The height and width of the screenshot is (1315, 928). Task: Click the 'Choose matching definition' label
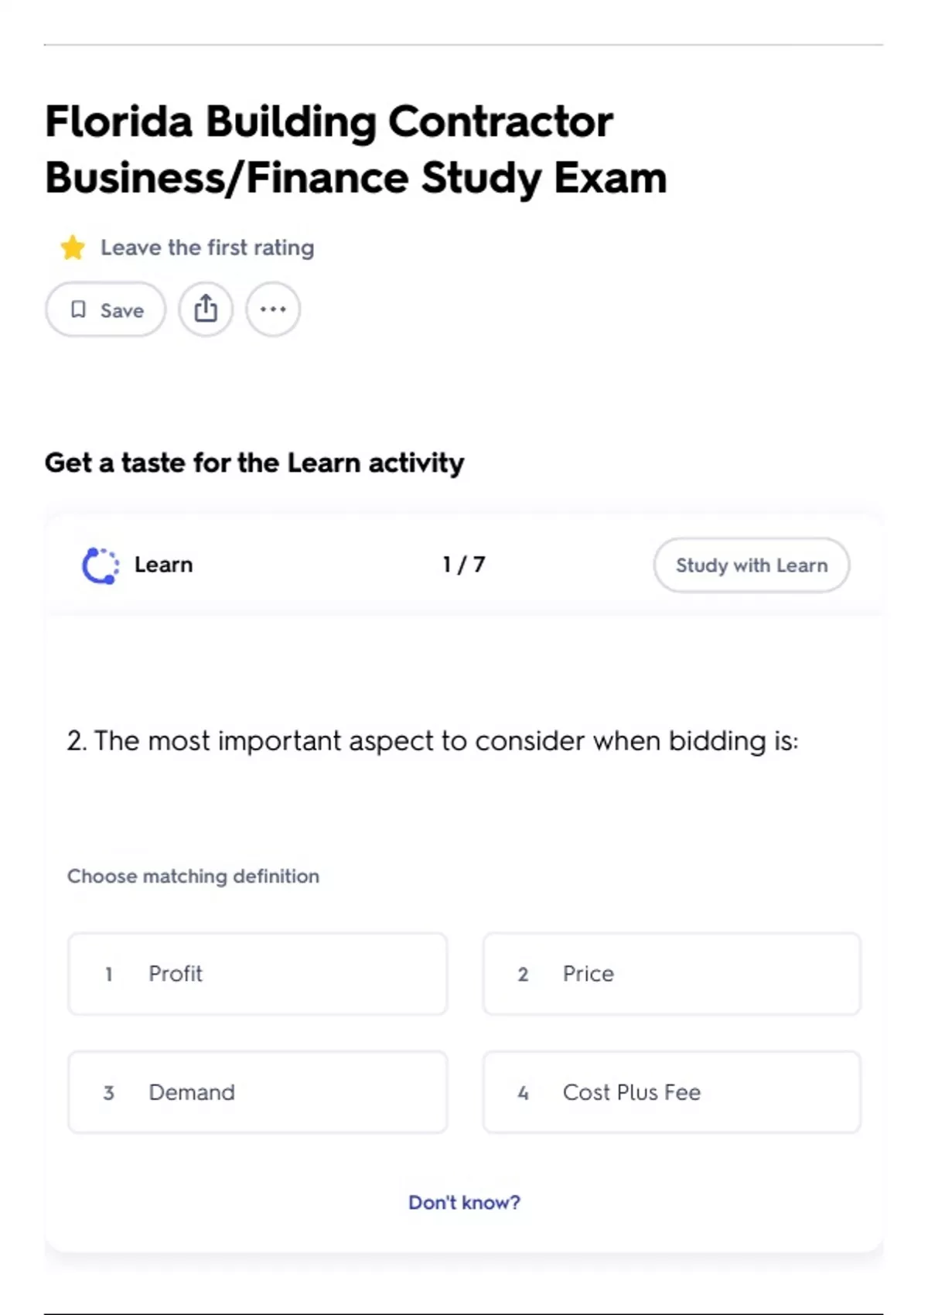(193, 876)
